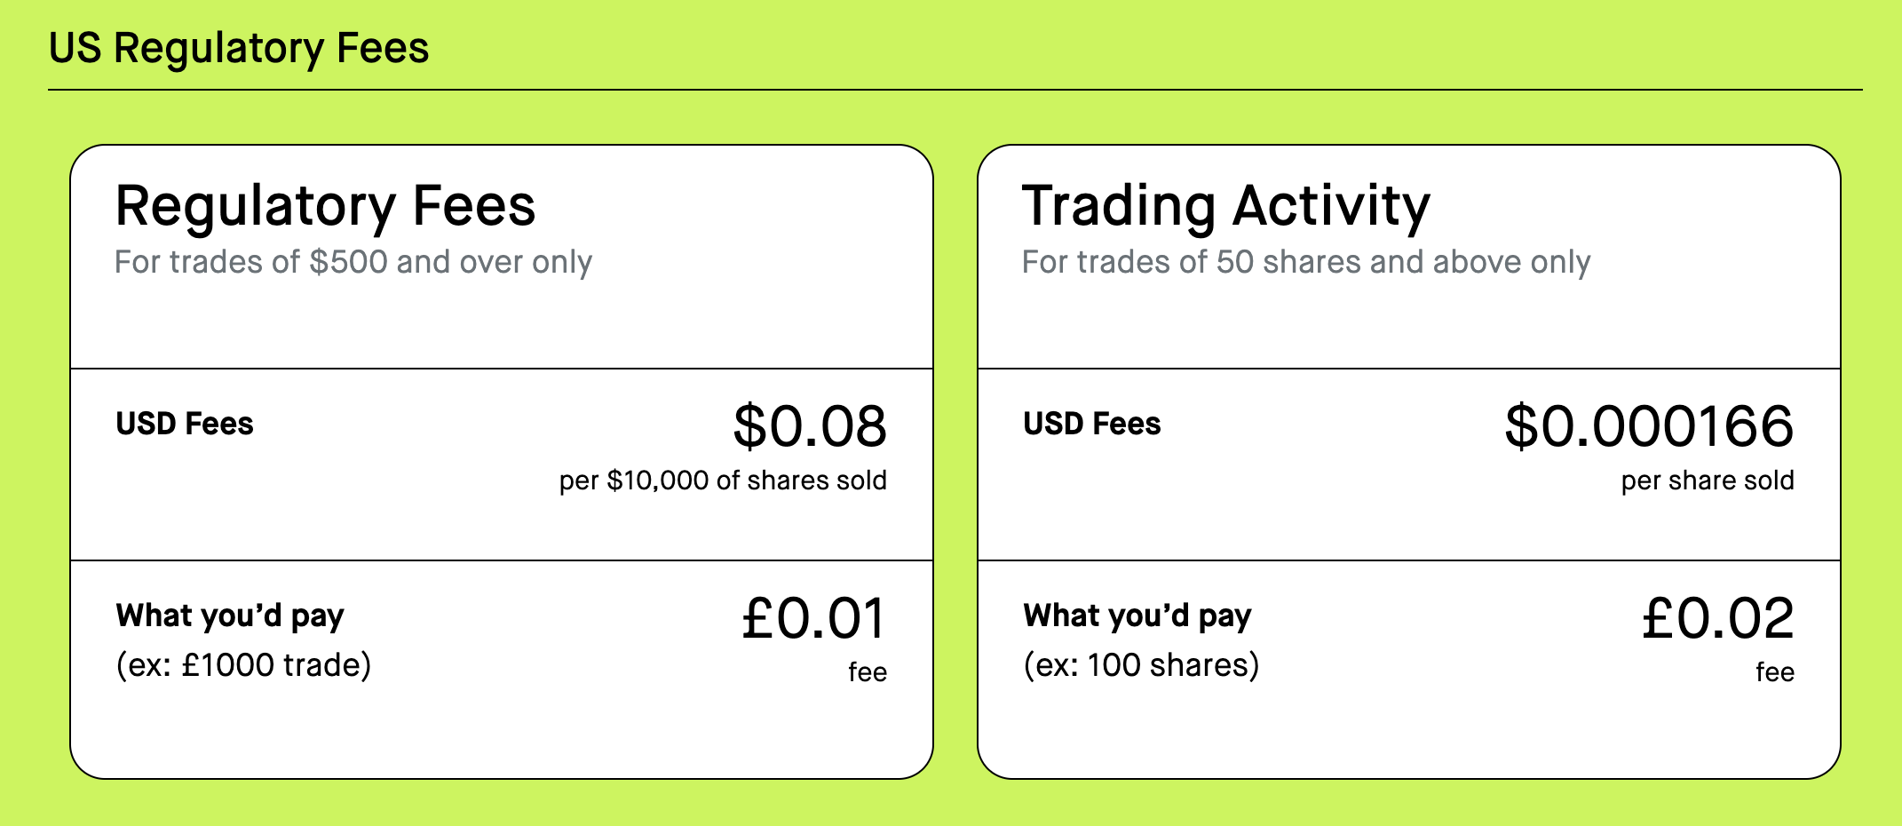Select 'What you'd pay' in Regulatory Fees card

tap(230, 616)
